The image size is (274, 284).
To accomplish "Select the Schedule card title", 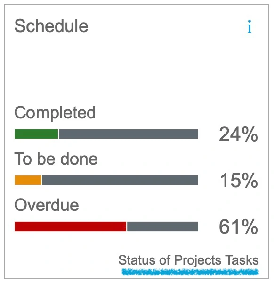I will 51,26.
